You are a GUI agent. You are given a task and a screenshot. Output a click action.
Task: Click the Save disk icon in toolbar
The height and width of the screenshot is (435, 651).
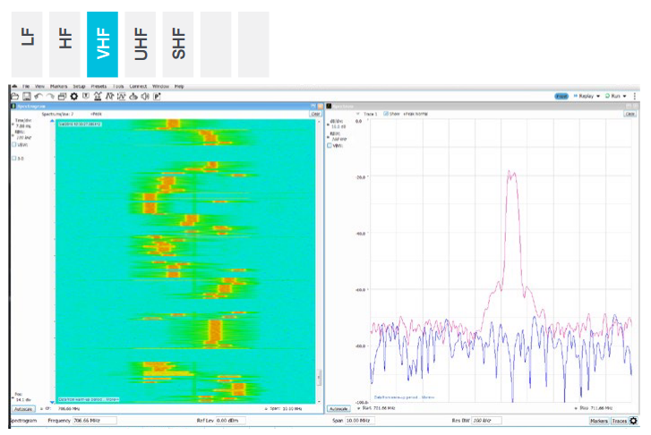(27, 96)
